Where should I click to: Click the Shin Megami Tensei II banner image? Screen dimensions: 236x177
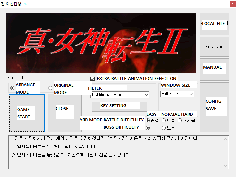click(x=101, y=43)
